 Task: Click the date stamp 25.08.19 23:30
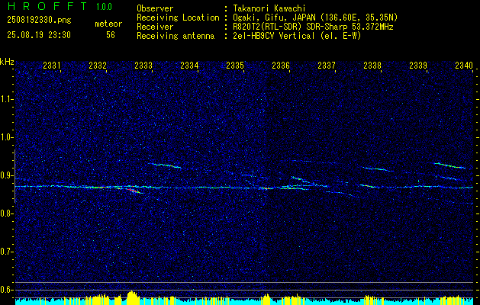(x=39, y=35)
